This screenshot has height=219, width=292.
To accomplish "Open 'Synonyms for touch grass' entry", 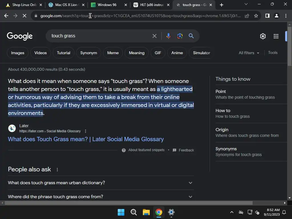I will [x=251, y=152].
